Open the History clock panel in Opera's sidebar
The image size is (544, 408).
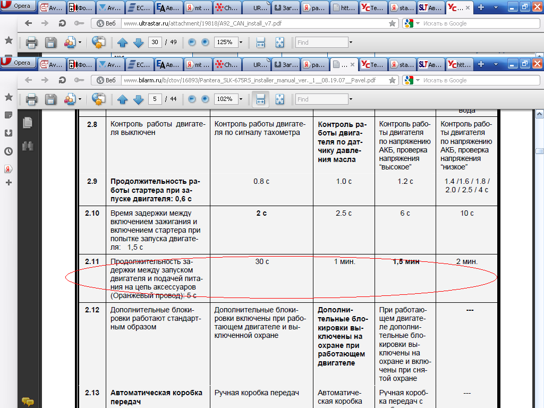point(8,151)
